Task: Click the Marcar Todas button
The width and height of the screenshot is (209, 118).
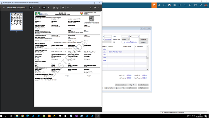Action: [109, 88]
